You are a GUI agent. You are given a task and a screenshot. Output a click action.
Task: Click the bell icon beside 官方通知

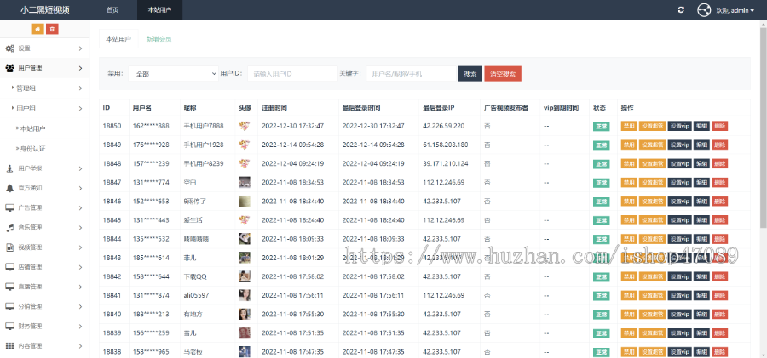coord(9,188)
